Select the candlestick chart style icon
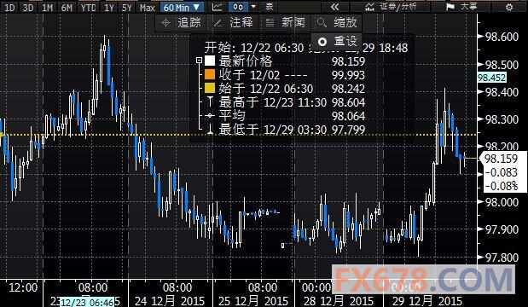The width and height of the screenshot is (528, 307). (x=238, y=7)
